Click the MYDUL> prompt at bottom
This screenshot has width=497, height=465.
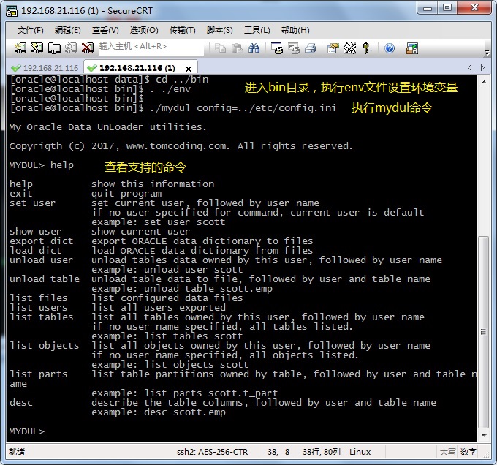[27, 431]
